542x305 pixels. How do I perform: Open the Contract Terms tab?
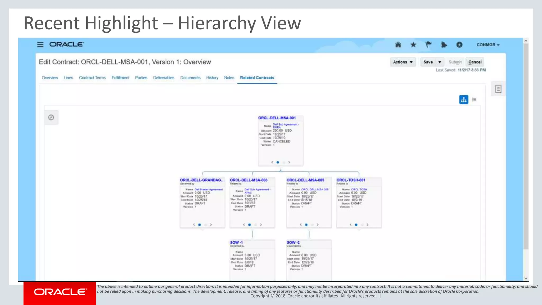pos(92,78)
